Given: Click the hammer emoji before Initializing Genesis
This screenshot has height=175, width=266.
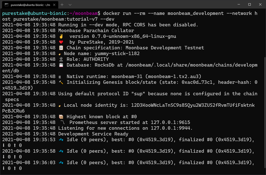Looking at the screenshot, I should click(61, 82).
